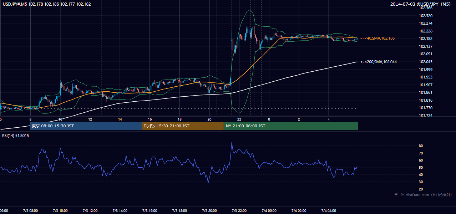Click price axis value 101.907
The width and height of the screenshot is (456, 214).
coord(426,85)
